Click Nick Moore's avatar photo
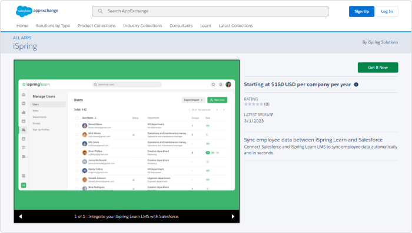This screenshot has height=233, width=412. coord(85,135)
